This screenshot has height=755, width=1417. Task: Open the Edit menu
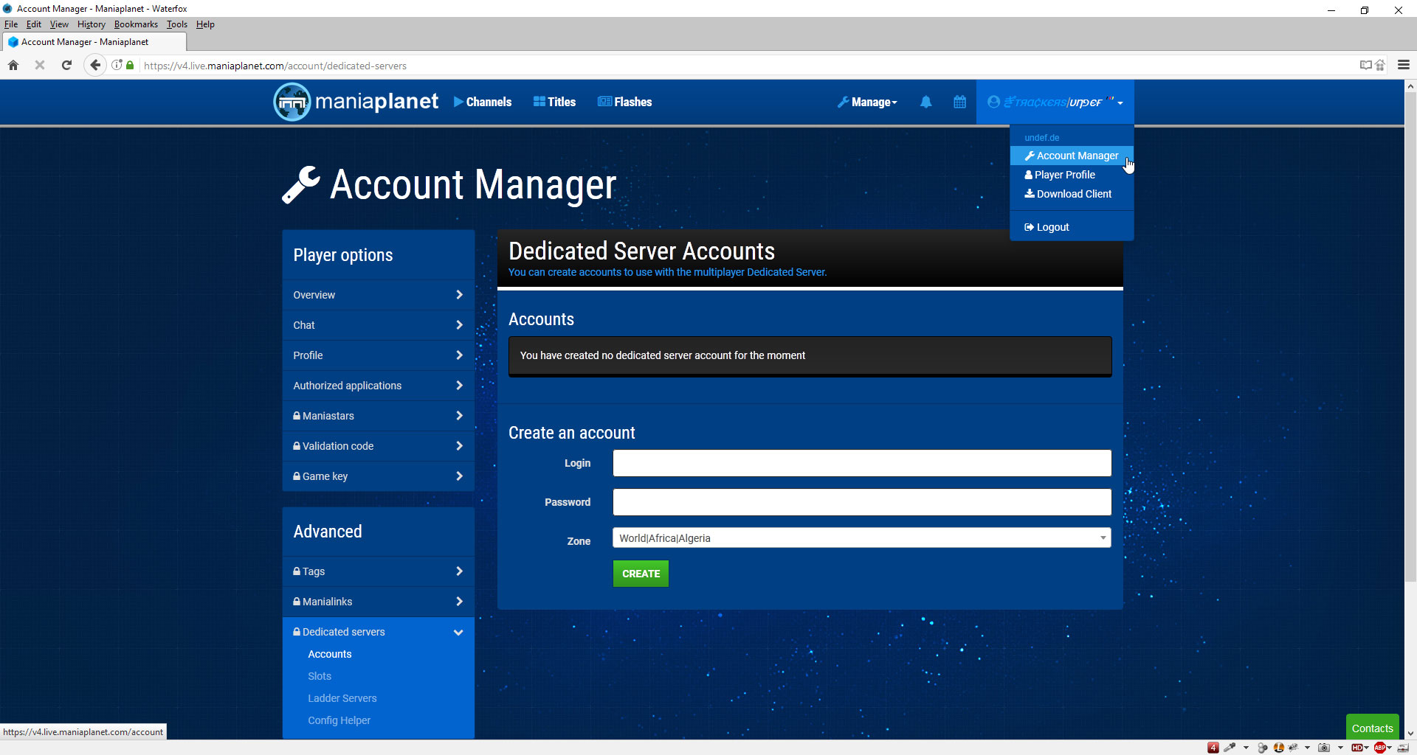34,24
